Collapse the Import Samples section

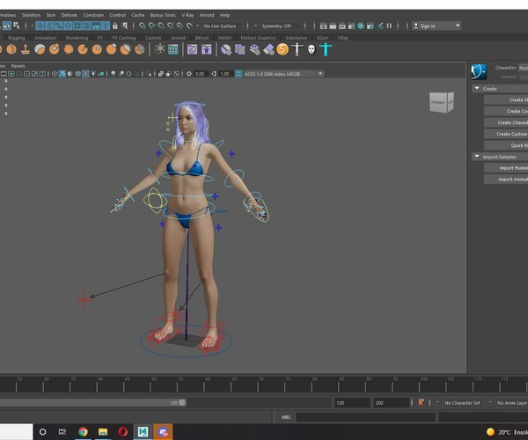pyautogui.click(x=477, y=157)
